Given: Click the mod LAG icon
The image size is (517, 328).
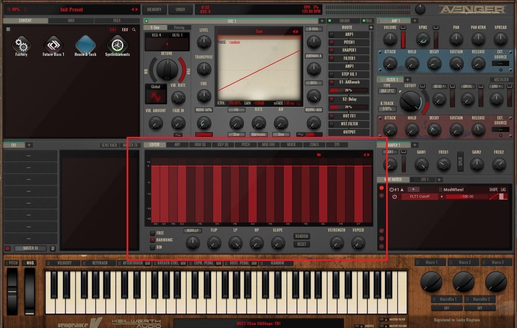Looking at the screenshot, I should coord(503,197).
